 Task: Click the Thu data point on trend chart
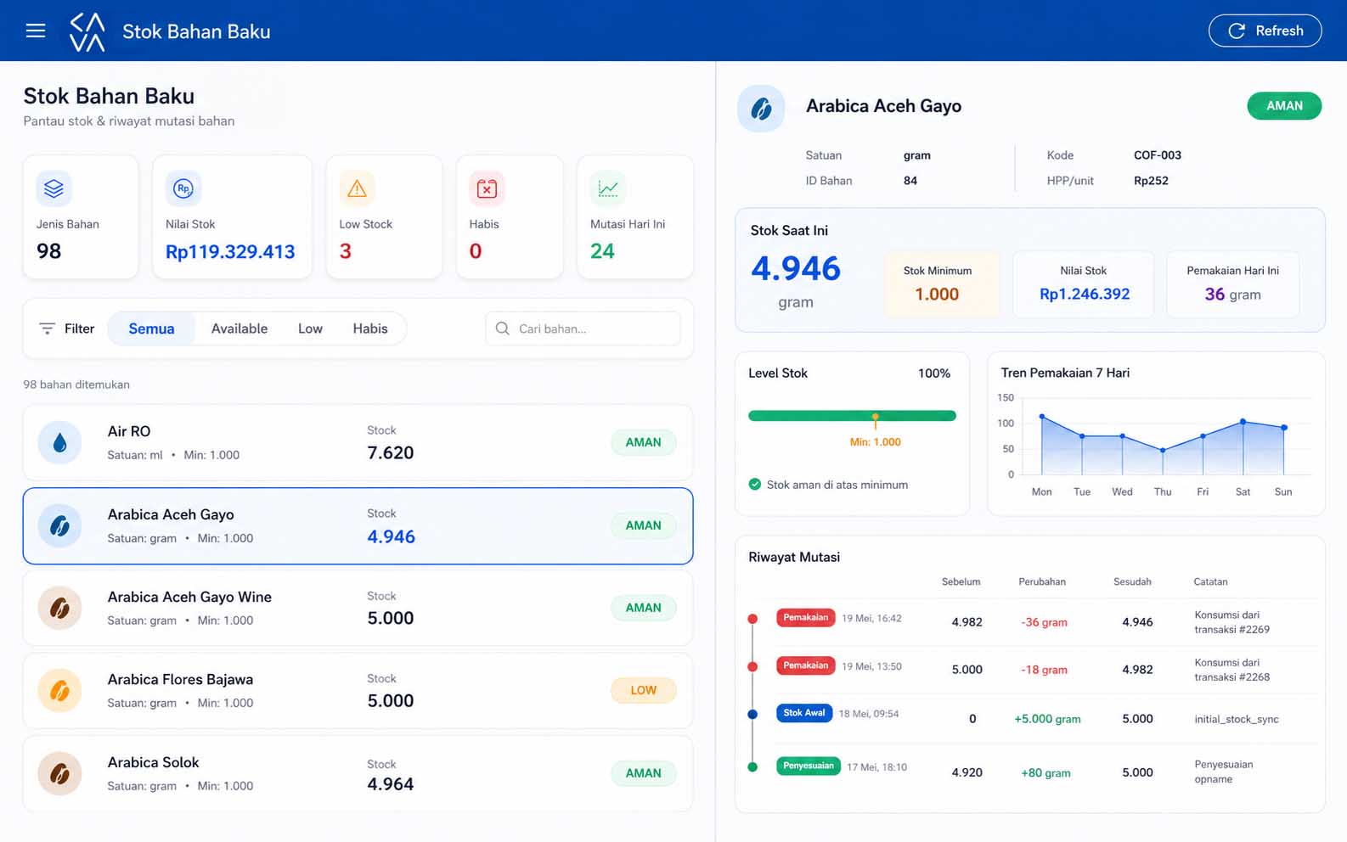(1163, 450)
